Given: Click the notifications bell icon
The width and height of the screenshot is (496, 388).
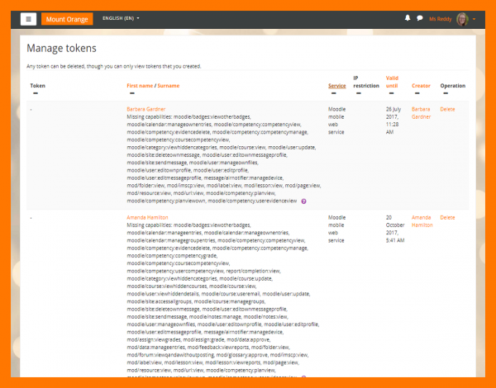Looking at the screenshot, I should [x=408, y=18].
